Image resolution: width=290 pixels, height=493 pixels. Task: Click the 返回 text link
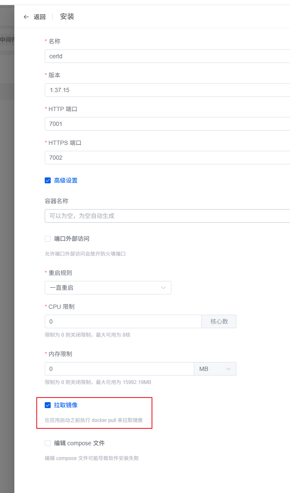coord(40,17)
